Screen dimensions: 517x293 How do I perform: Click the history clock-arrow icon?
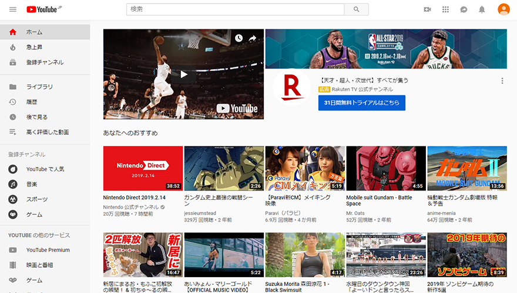tap(12, 102)
